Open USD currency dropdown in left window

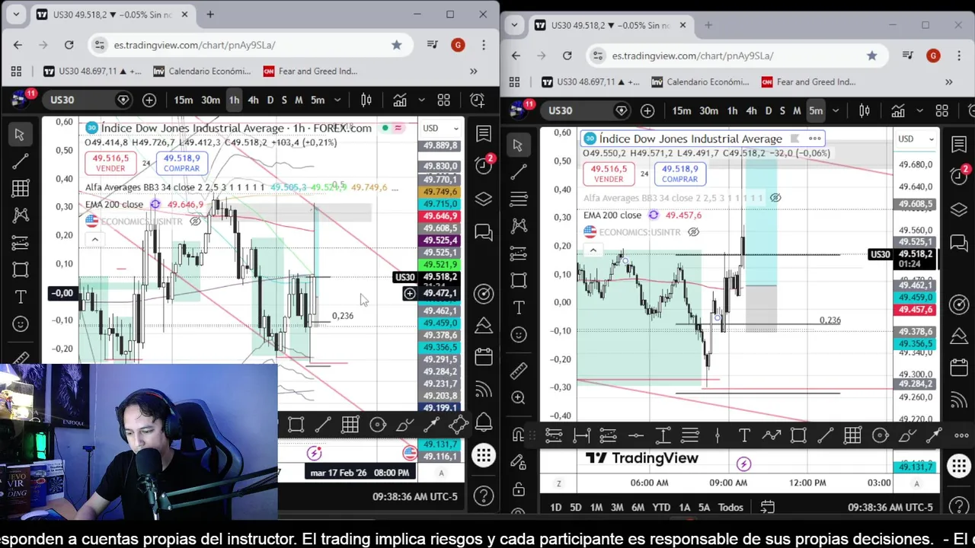[x=441, y=128]
